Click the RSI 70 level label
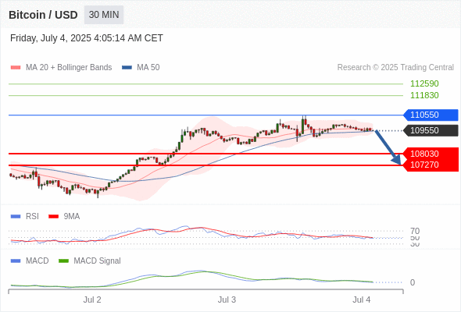461x312 pixels. pos(415,231)
